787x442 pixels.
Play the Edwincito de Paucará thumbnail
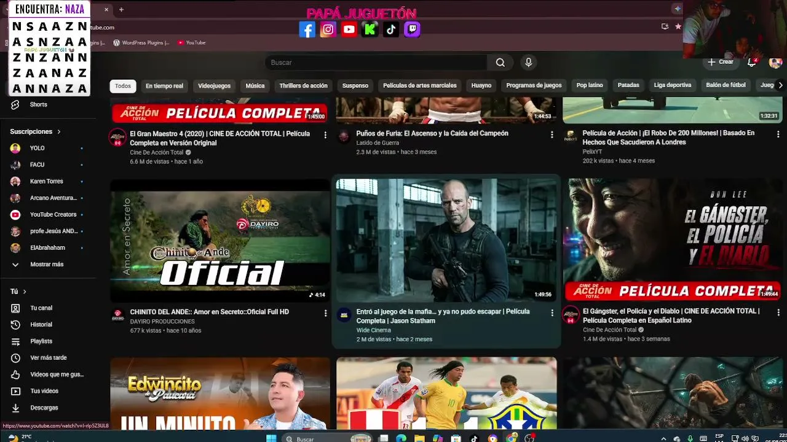click(x=219, y=393)
